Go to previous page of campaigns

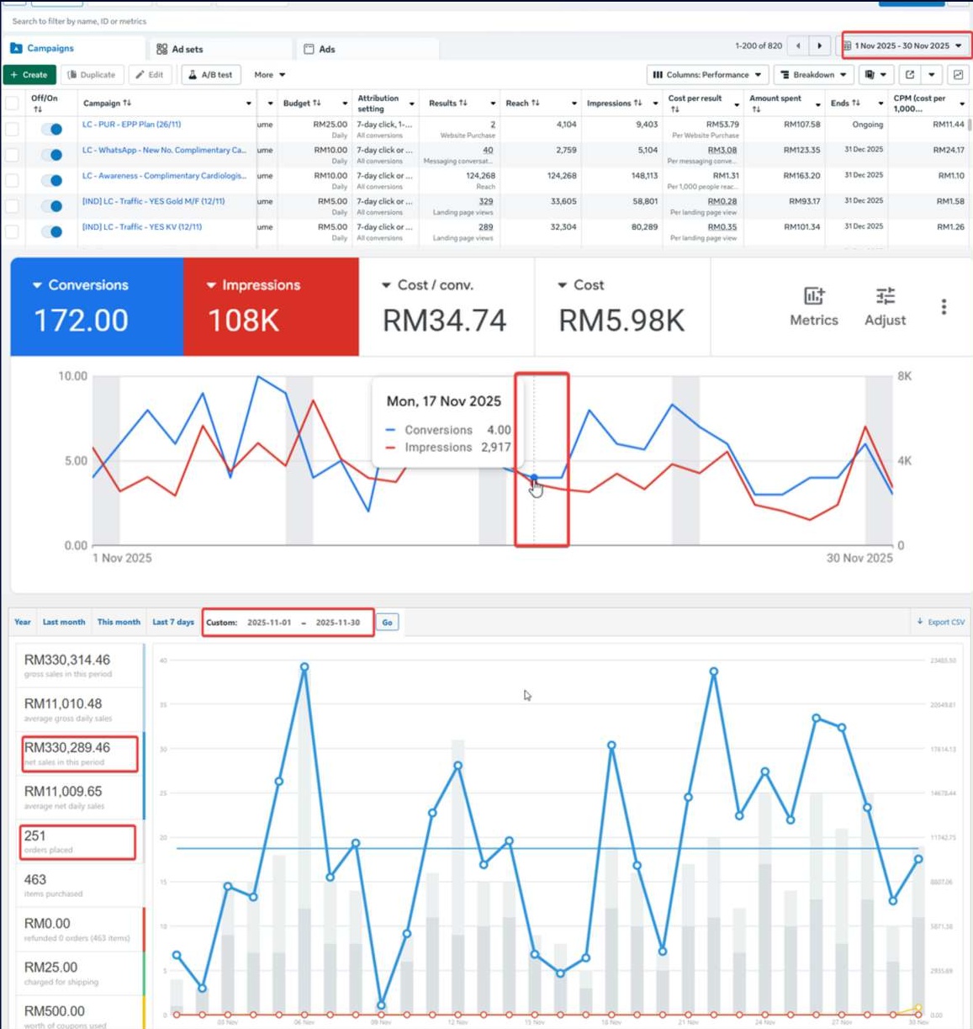[798, 45]
